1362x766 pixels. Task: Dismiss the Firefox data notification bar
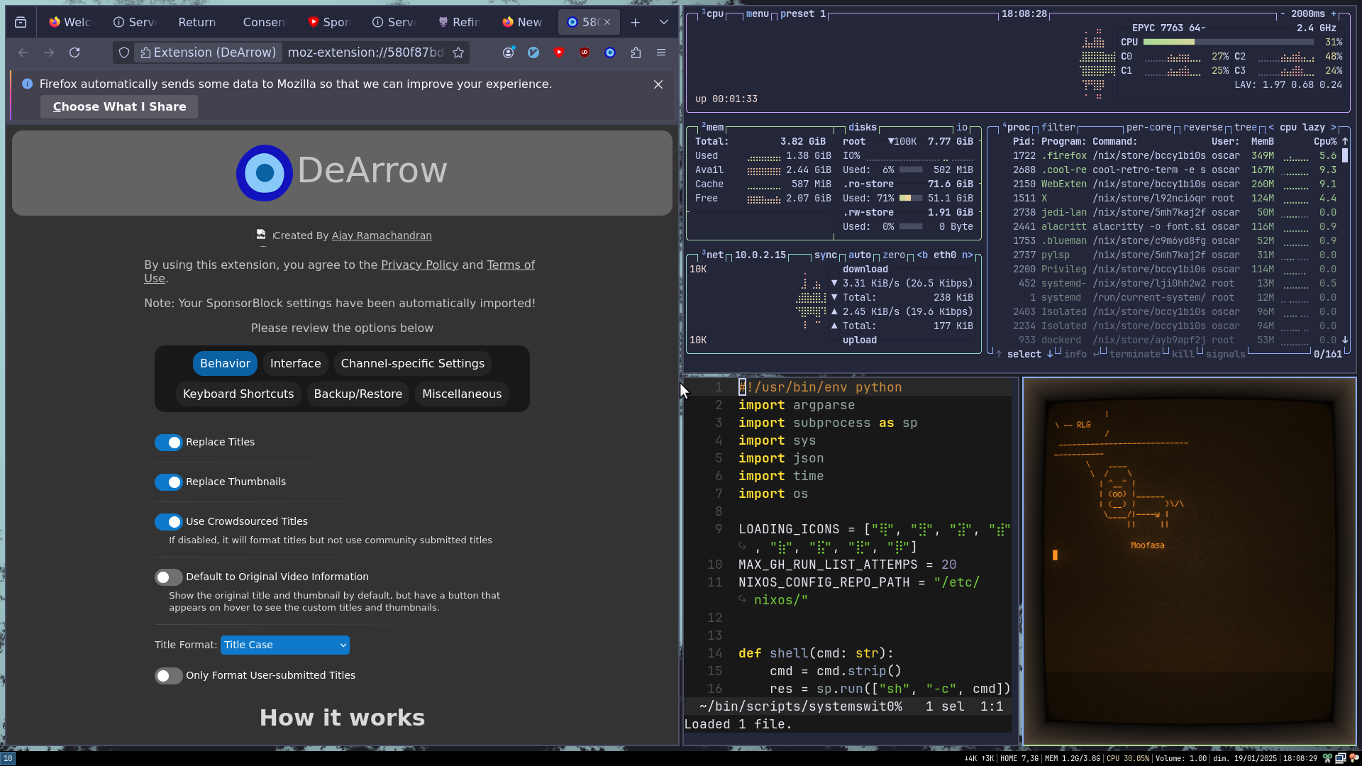[658, 84]
